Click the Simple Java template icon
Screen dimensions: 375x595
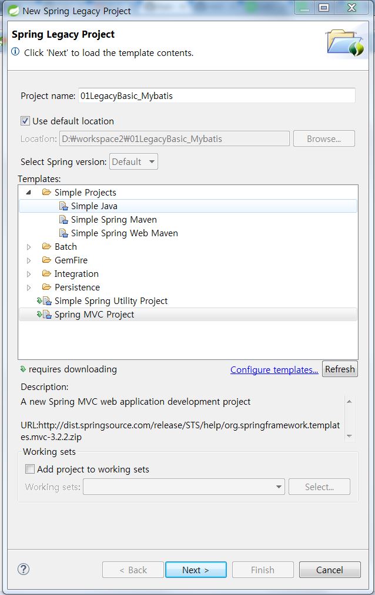click(63, 206)
